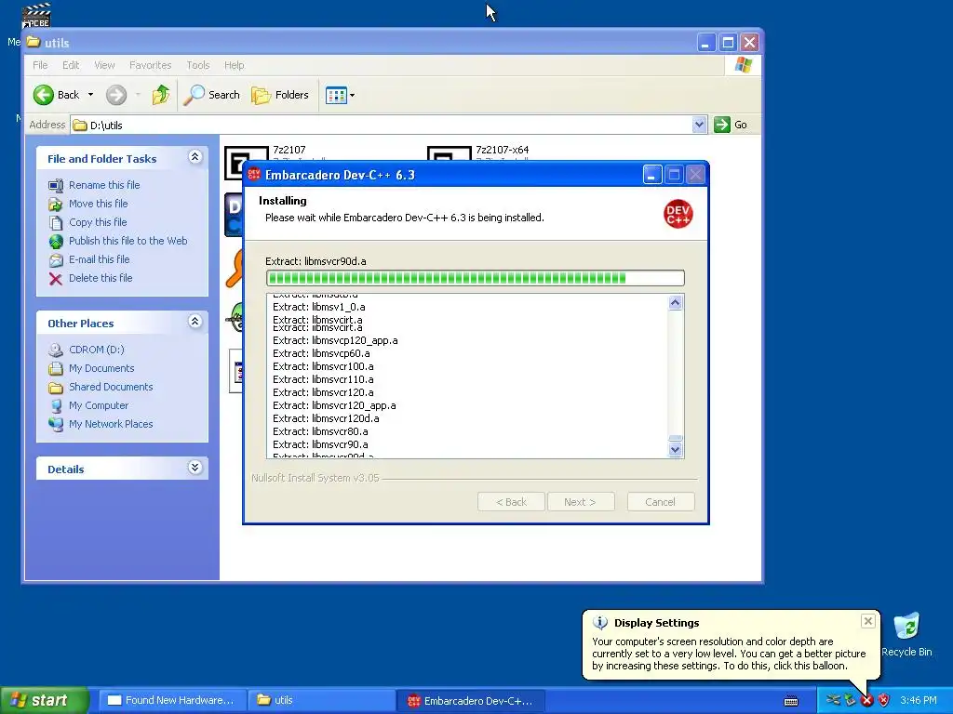The image size is (953, 714).
Task: Click Publish this file to the Web
Action: click(x=128, y=241)
